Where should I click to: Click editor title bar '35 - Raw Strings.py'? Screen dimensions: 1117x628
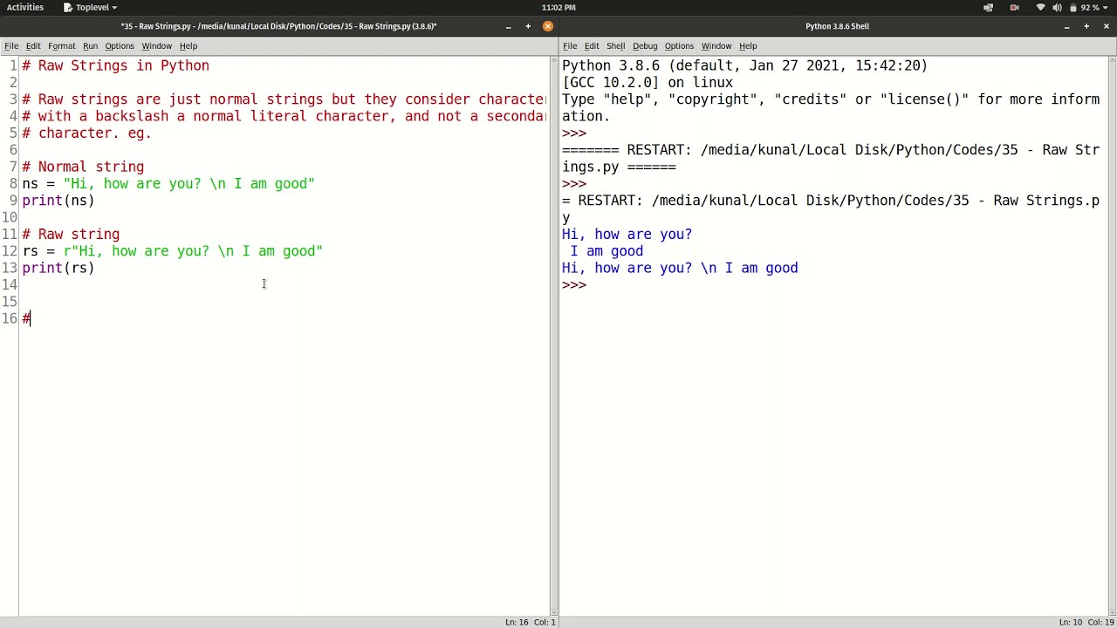click(278, 26)
